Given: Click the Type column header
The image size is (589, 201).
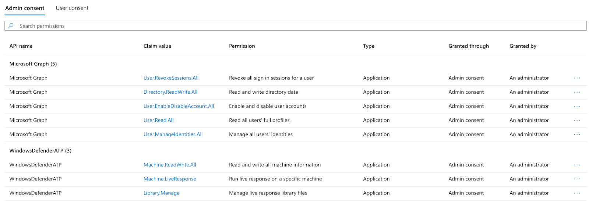Looking at the screenshot, I should coord(368,46).
